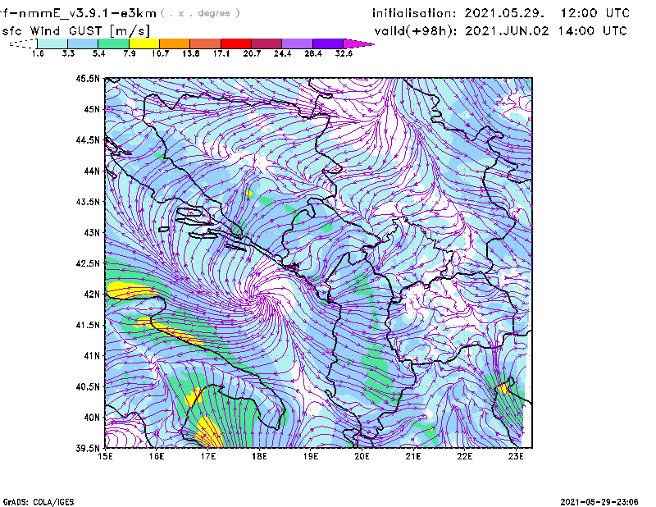Screen dimensions: 656x507
Task: Click the 15E longitude label
Action: click(x=105, y=456)
